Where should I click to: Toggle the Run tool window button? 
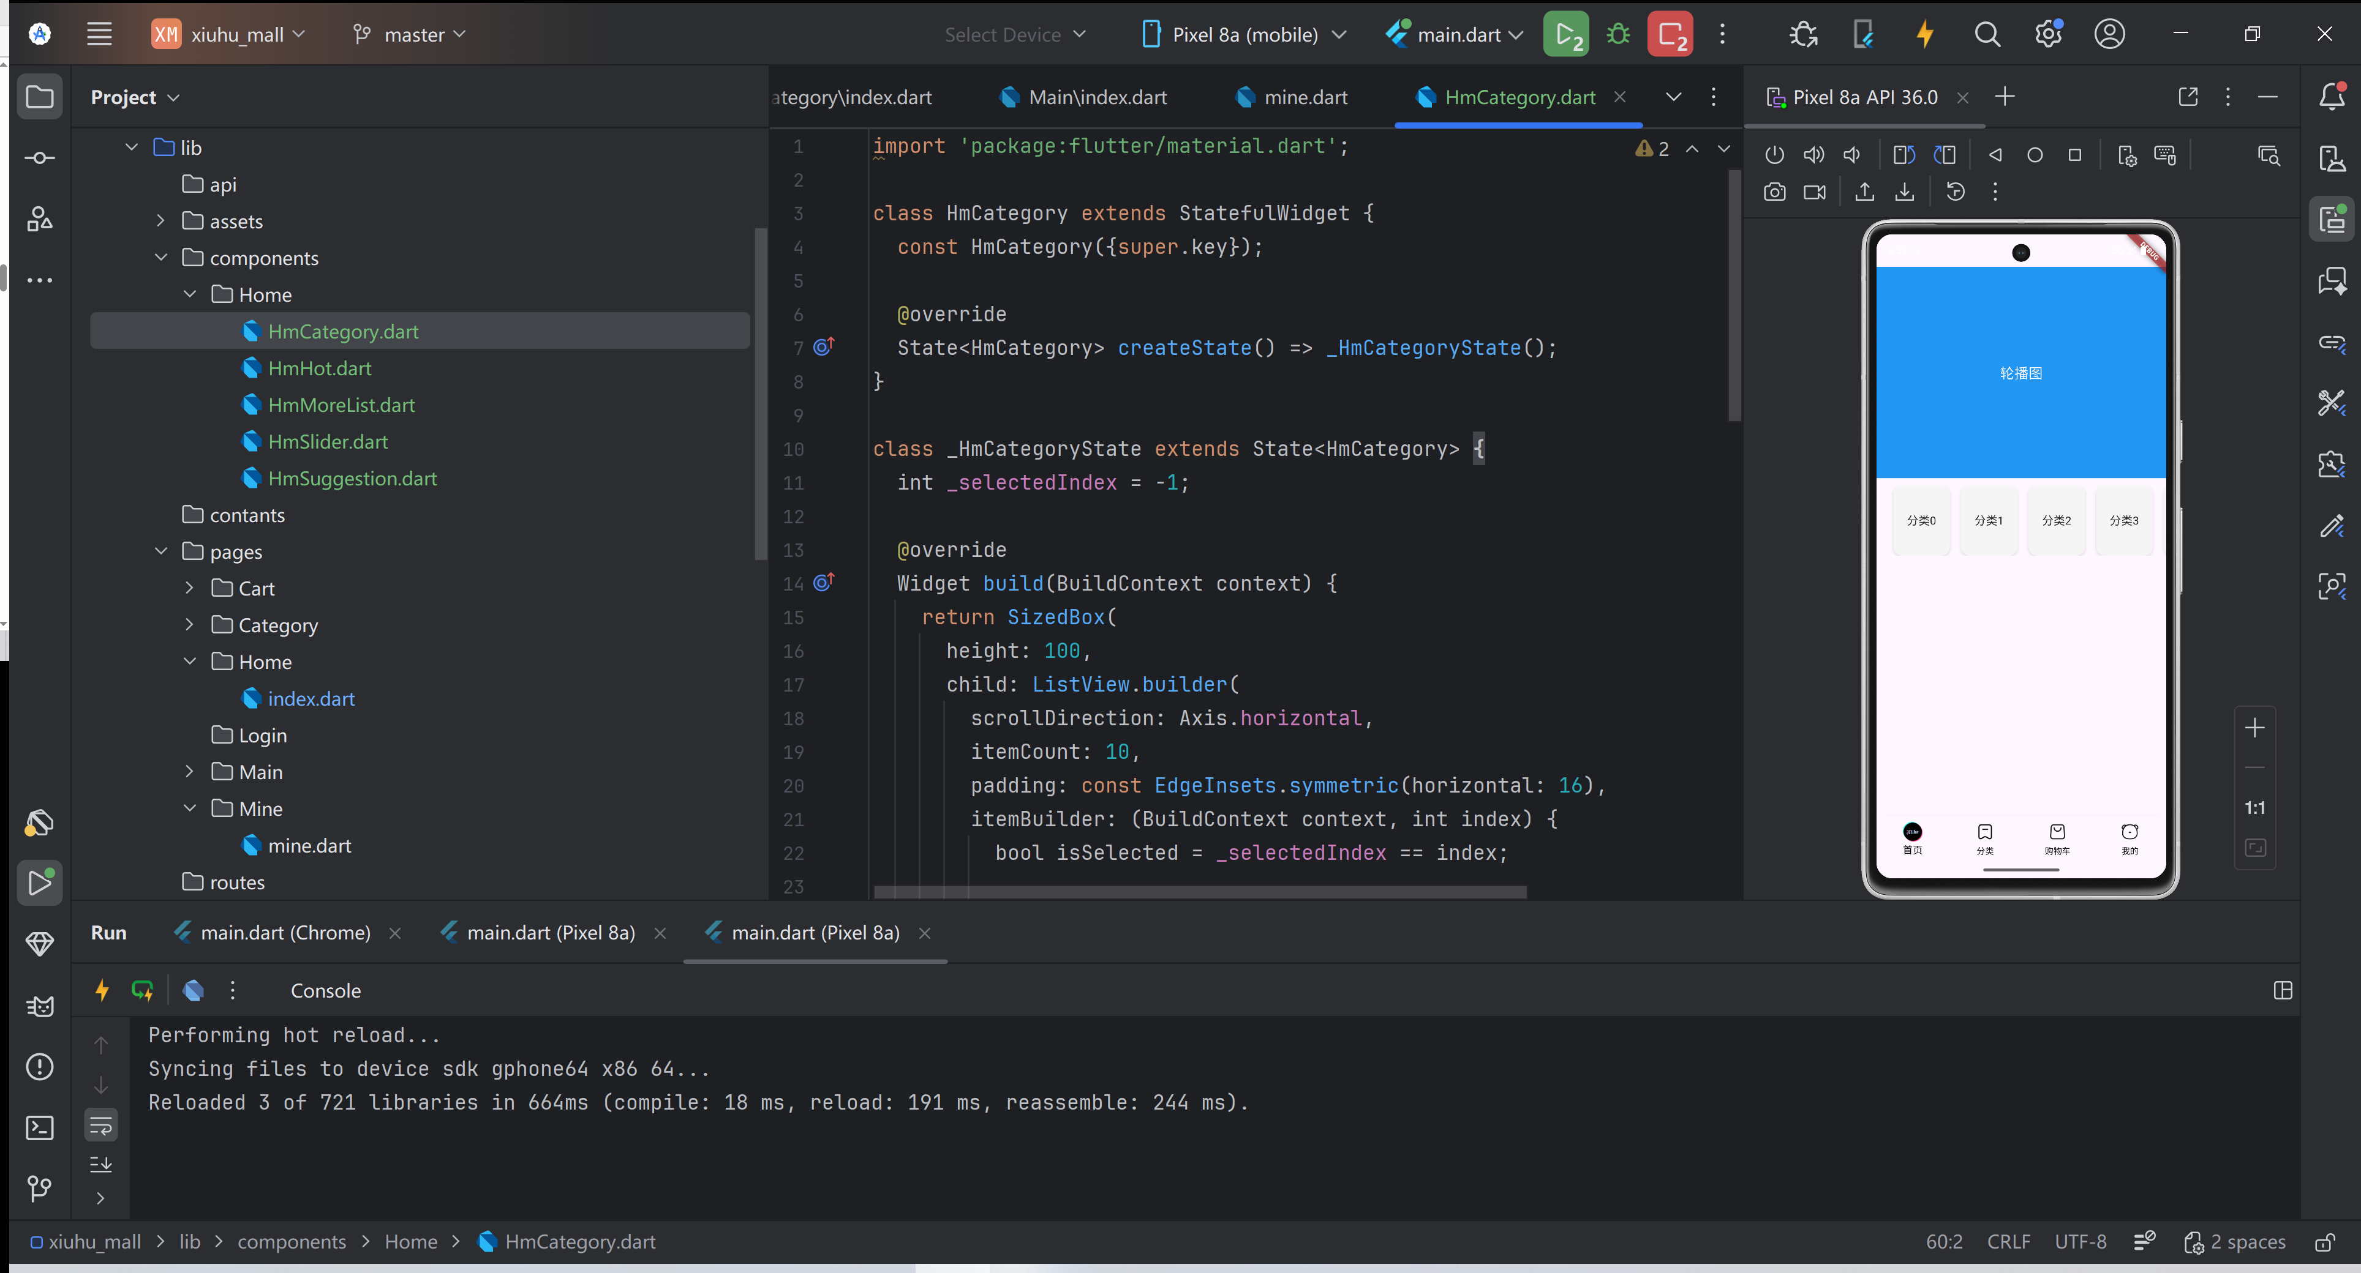click(x=39, y=883)
